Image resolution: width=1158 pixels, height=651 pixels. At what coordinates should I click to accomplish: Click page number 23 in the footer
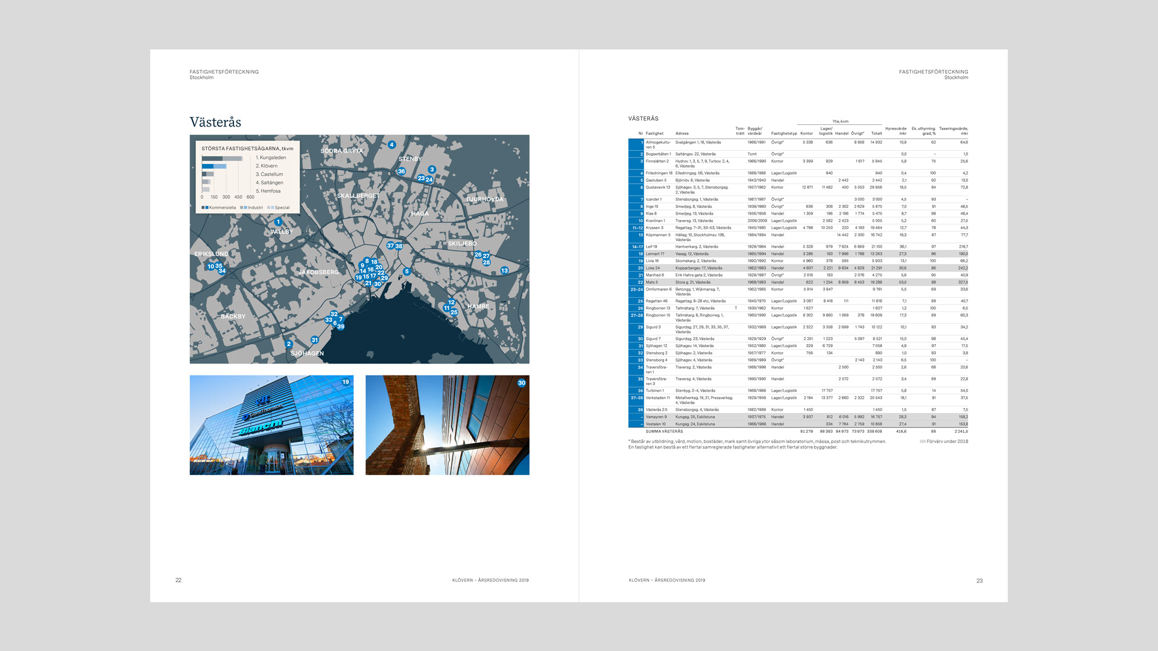coord(979,581)
